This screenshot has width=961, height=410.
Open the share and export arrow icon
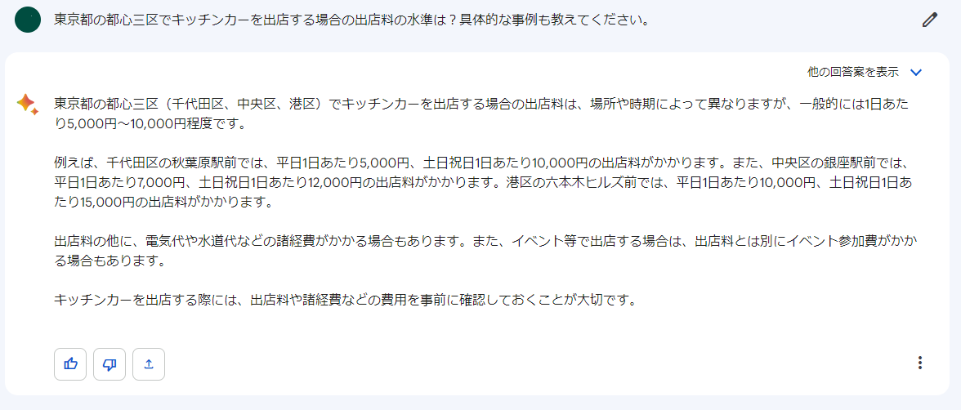coord(149,364)
